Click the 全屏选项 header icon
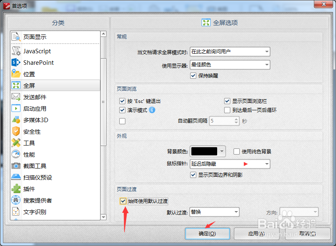Viewport: 336px width, 246px height. (x=206, y=23)
